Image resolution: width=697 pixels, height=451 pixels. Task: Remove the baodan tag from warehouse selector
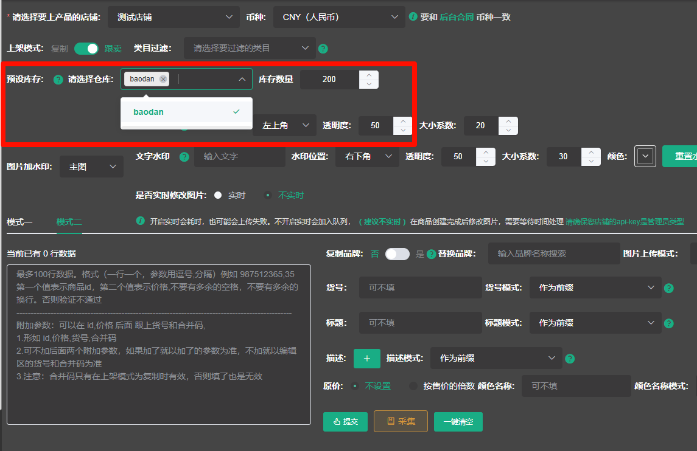pyautogui.click(x=163, y=79)
